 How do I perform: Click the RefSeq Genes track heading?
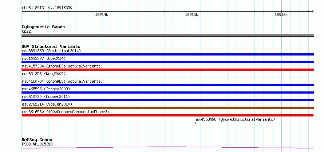37,140
